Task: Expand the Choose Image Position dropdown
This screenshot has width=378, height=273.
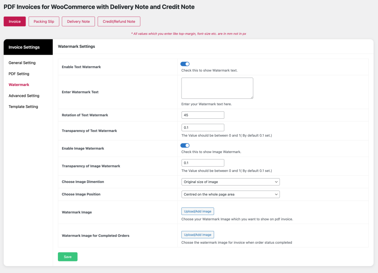Action: pyautogui.click(x=231, y=194)
